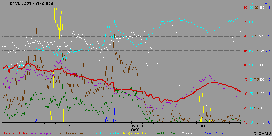Click the cyan "%" humidity unit header

pos(251,3)
